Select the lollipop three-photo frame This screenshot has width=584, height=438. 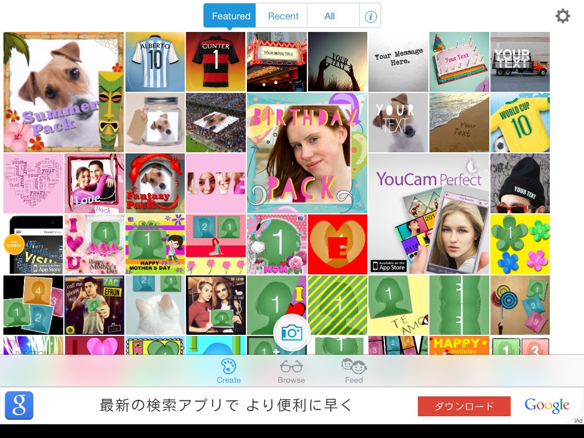[x=520, y=305]
